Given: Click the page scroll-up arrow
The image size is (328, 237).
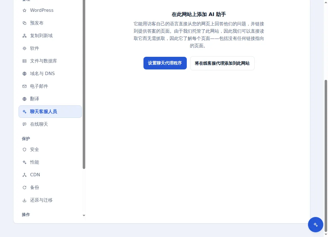Looking at the screenshot, I should (x=326, y=2).
